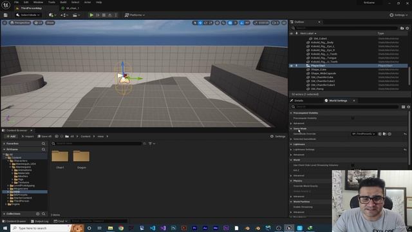Click the Content Browser asset search field
412x232 pixels.
[97, 144]
